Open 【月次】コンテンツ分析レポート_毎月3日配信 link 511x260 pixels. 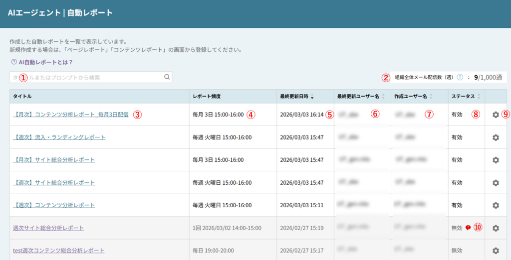[x=70, y=115]
